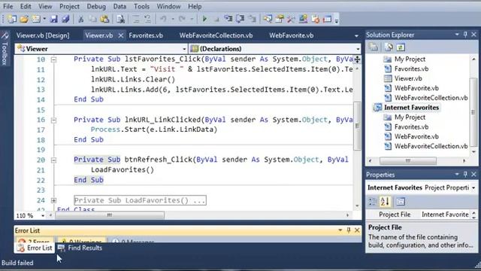
Task: Click the Step Into debug icon
Action: click(x=228, y=19)
